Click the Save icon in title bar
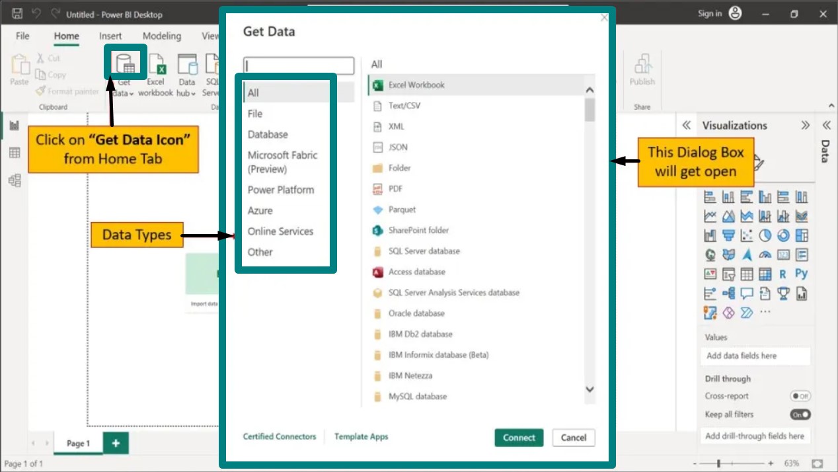This screenshot has height=472, width=838. pyautogui.click(x=17, y=14)
